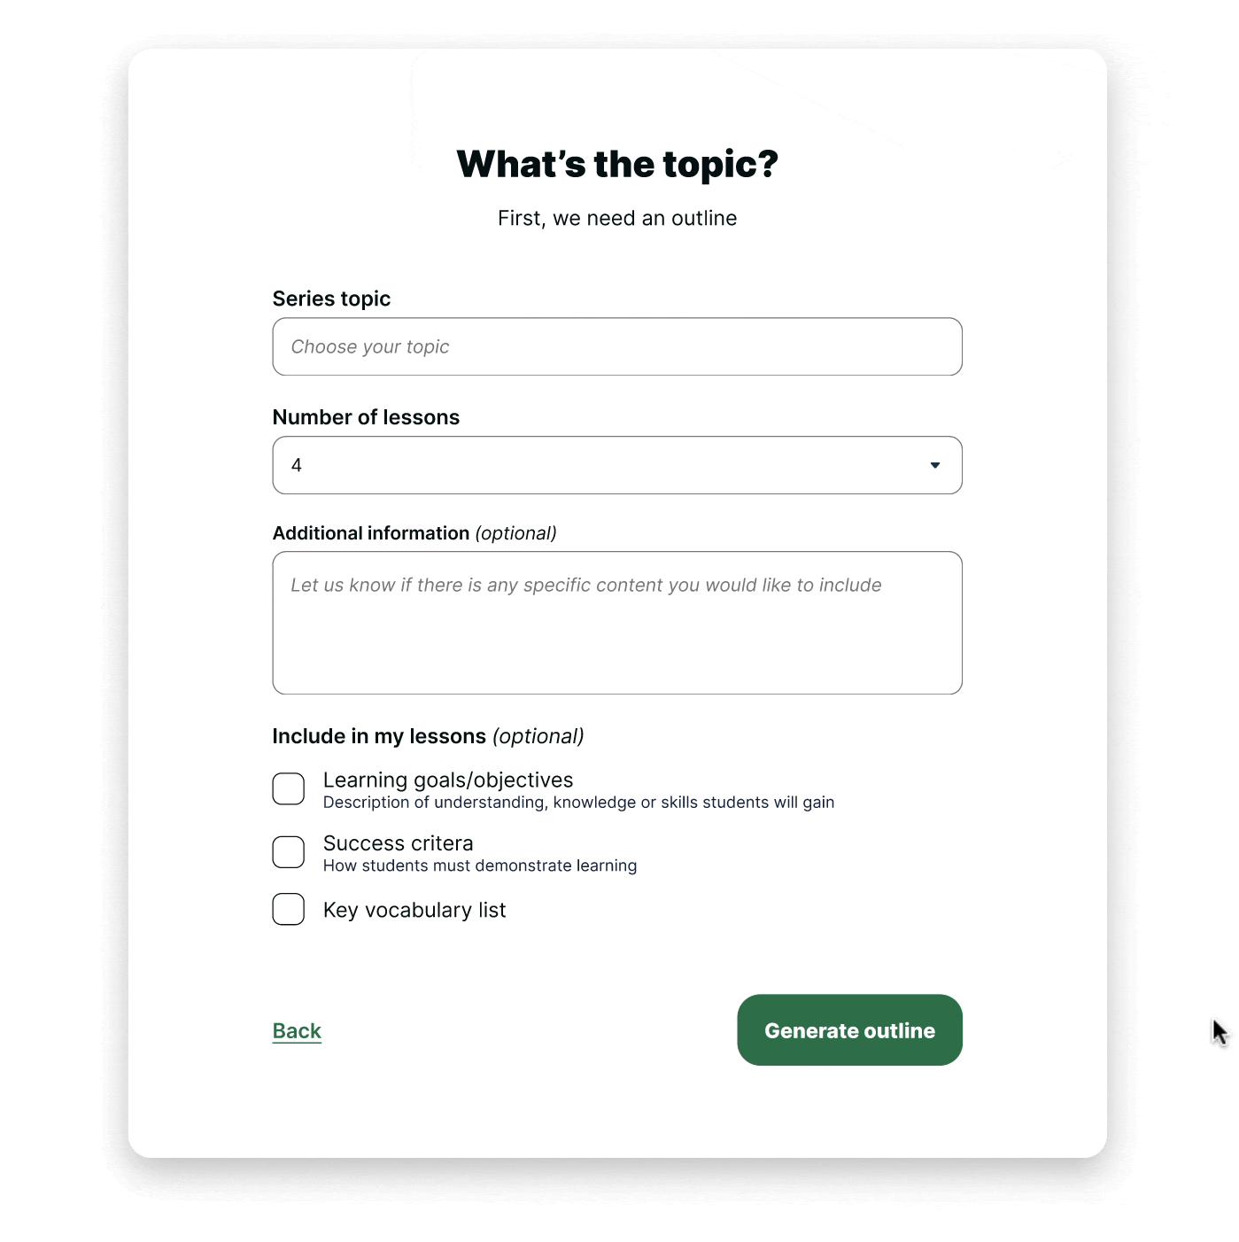Select the Learning goals/objectives label text
This screenshot has width=1239, height=1242.
(448, 780)
